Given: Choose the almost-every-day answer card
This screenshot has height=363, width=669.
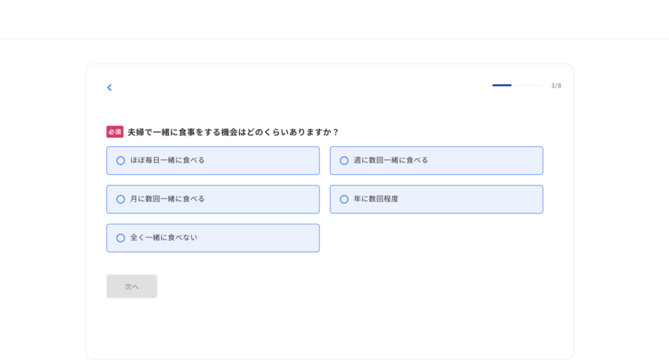Looking at the screenshot, I should coord(213,161).
